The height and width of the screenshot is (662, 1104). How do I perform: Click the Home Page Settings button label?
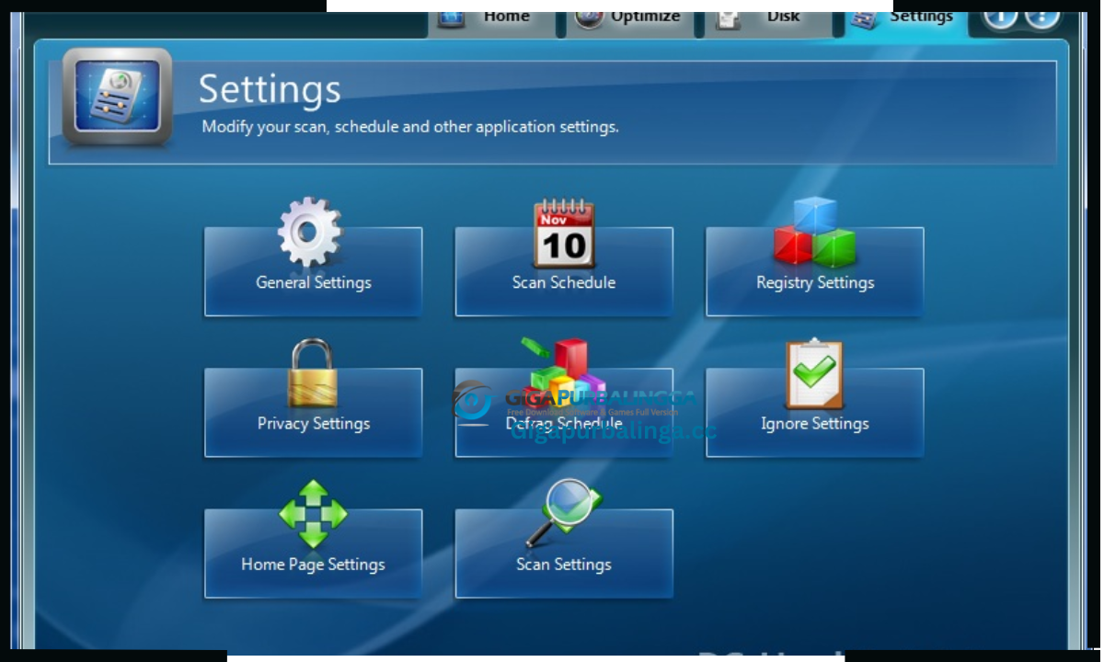tap(313, 564)
